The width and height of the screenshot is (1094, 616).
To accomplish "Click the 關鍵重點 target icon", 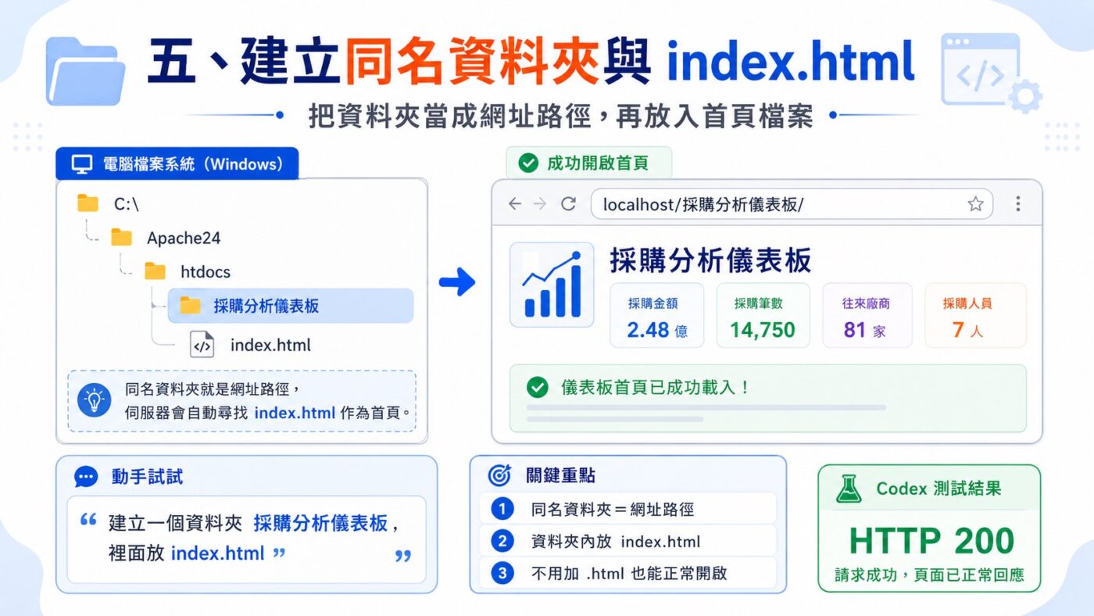I will tap(499, 475).
